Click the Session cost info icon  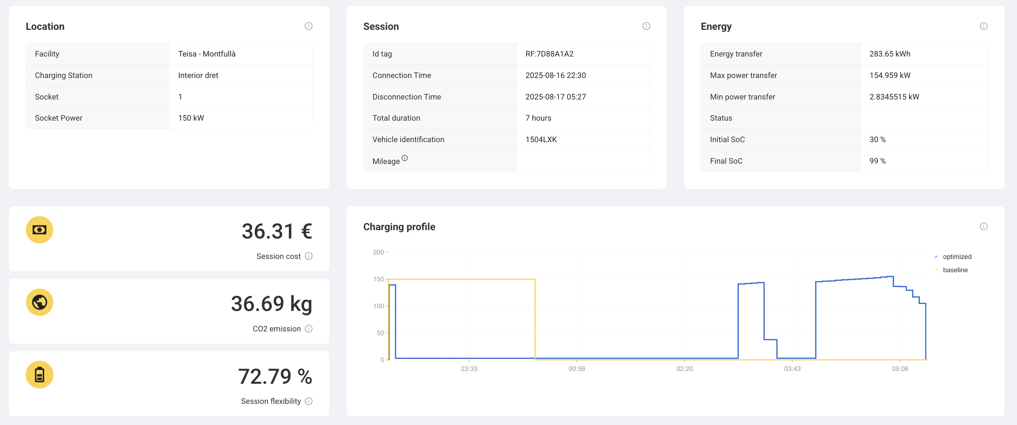pos(309,256)
